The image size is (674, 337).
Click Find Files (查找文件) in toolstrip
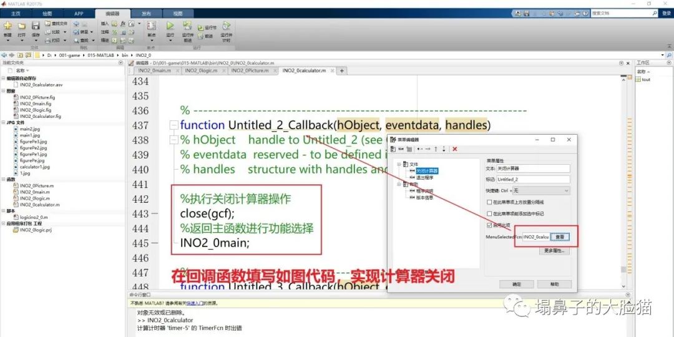tap(56, 23)
